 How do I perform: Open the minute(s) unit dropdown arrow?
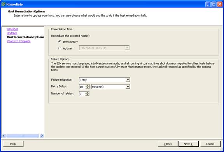(x=128, y=86)
